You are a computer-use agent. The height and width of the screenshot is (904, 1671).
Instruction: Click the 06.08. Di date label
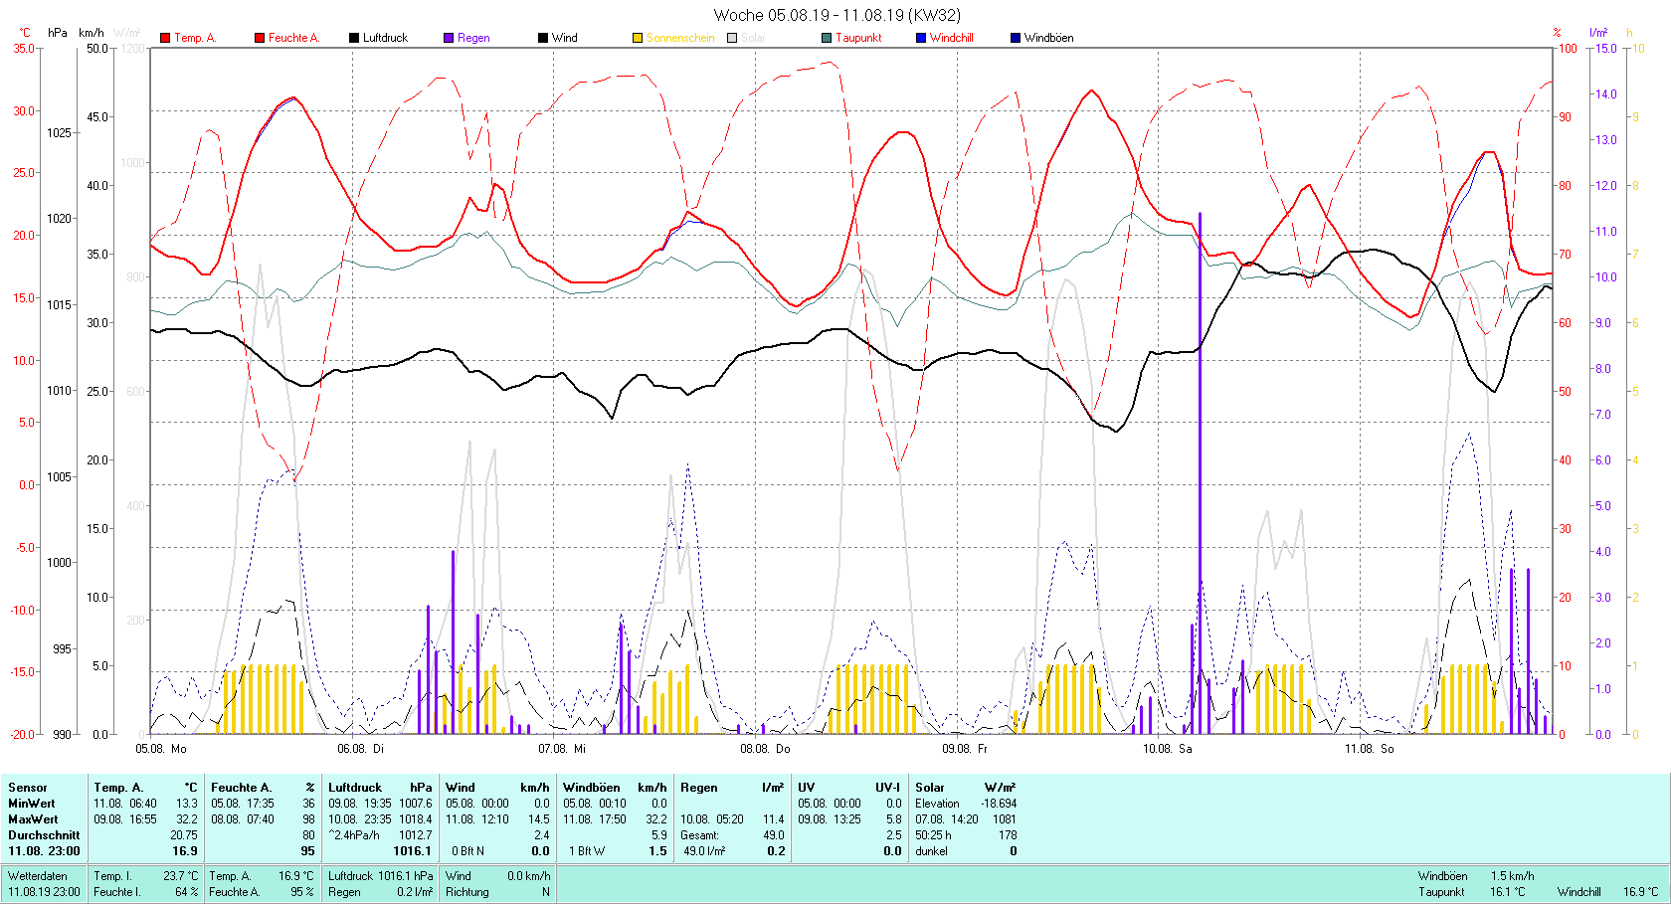point(360,748)
